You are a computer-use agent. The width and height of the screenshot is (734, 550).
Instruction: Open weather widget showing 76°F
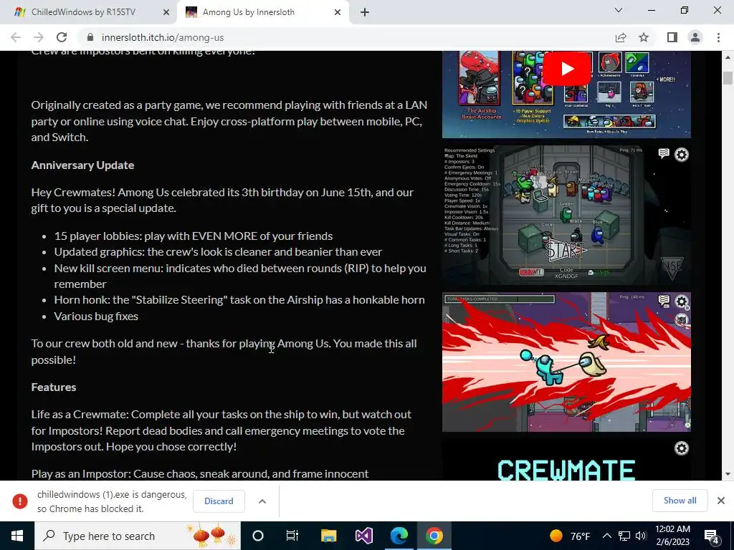click(570, 536)
